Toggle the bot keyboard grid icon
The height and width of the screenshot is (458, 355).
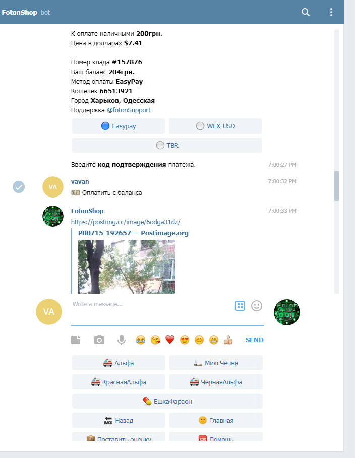click(240, 306)
